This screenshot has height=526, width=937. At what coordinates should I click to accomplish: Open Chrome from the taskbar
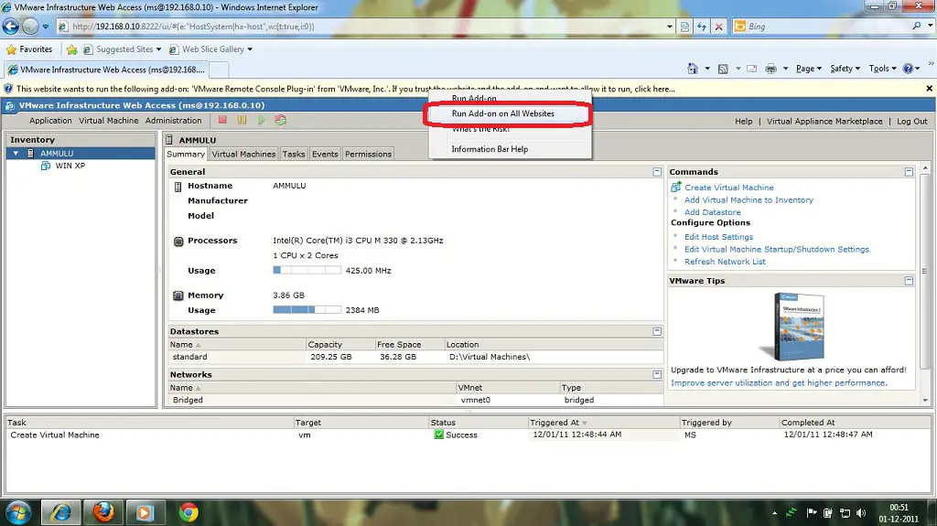188,512
